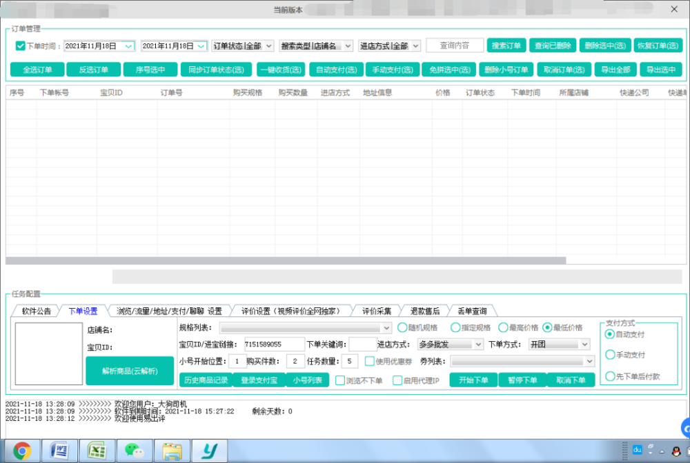Switch to the 评价采集 tab
The height and width of the screenshot is (463, 690).
pos(377,311)
